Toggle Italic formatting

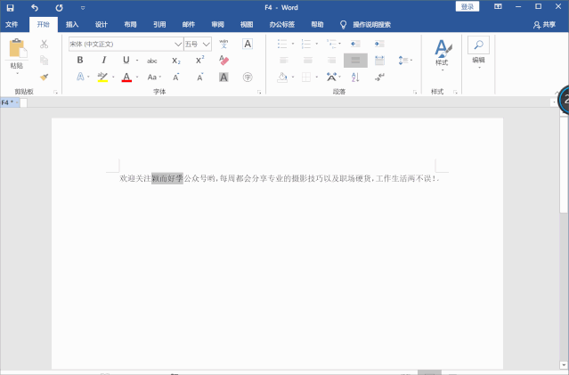click(103, 61)
